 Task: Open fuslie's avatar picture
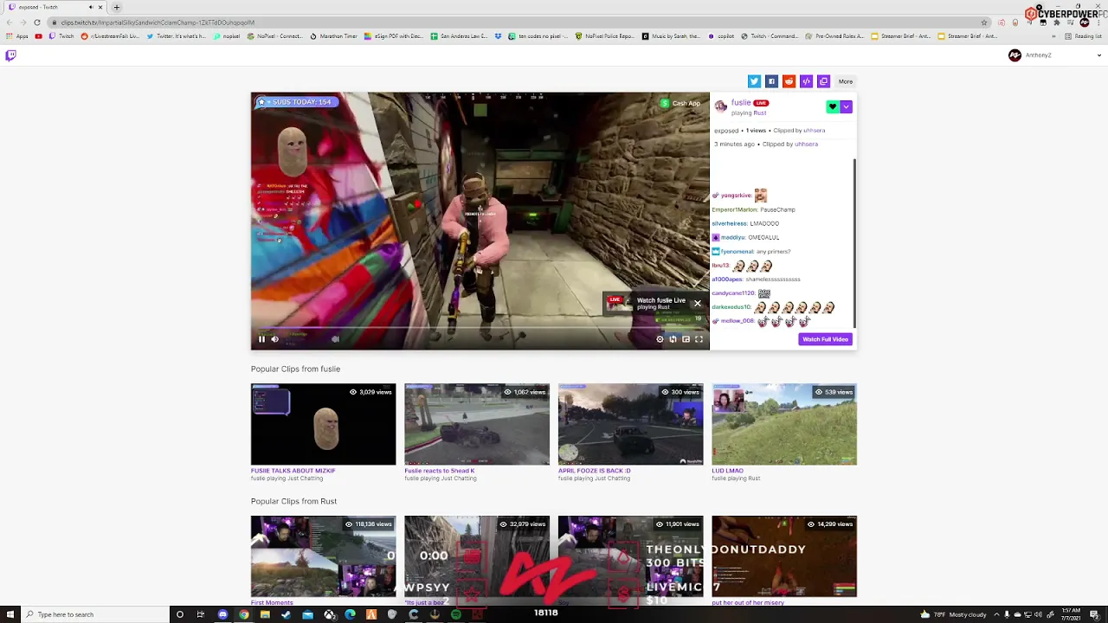pos(720,106)
